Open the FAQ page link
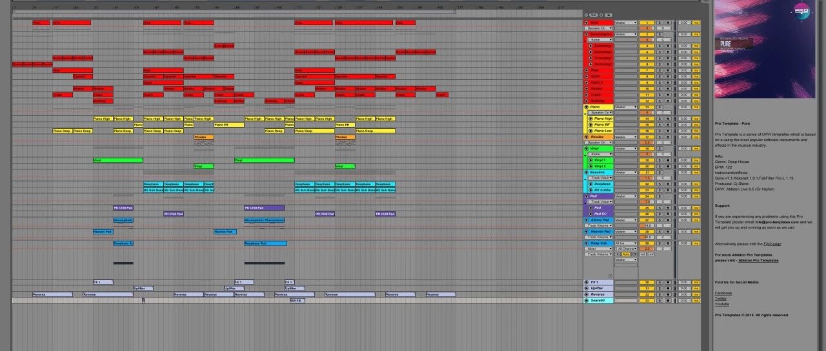 click(x=772, y=244)
